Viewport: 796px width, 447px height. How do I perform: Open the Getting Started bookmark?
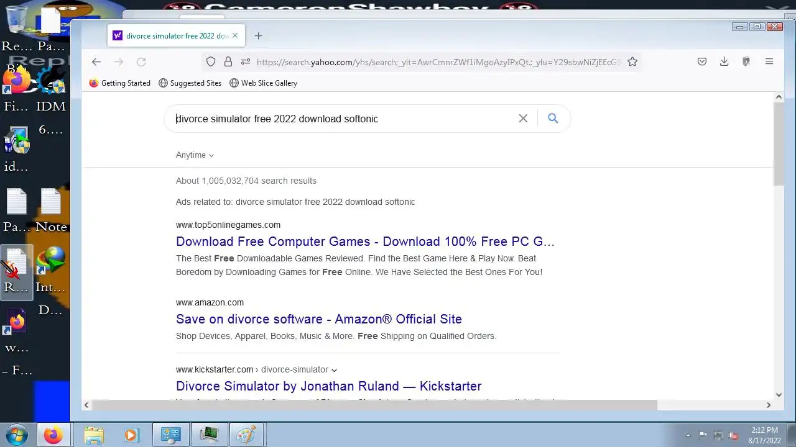pyautogui.click(x=120, y=83)
